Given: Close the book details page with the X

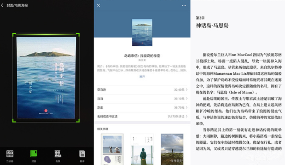Looking at the screenshot, I should [98, 5].
